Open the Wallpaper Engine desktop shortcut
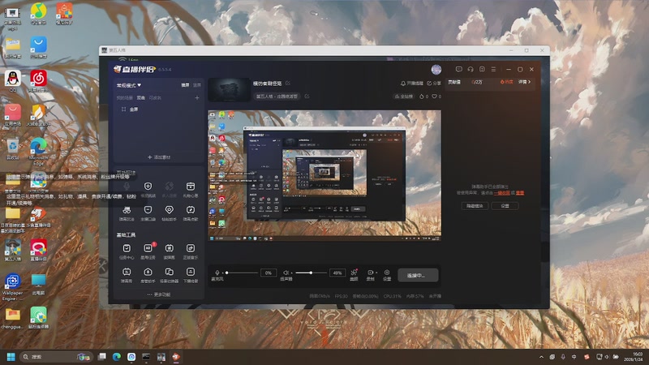Screen dimensions: 649x365 point(12,287)
